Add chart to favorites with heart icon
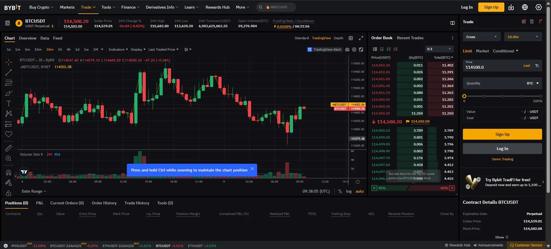This screenshot has height=249, width=551. pos(9,134)
